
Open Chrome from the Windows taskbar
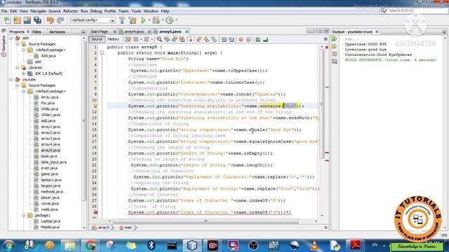(x=91, y=245)
